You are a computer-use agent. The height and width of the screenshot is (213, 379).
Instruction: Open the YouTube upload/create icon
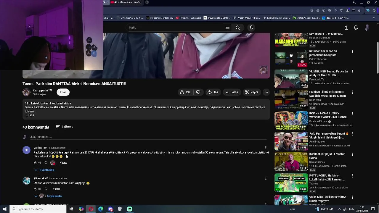click(346, 28)
